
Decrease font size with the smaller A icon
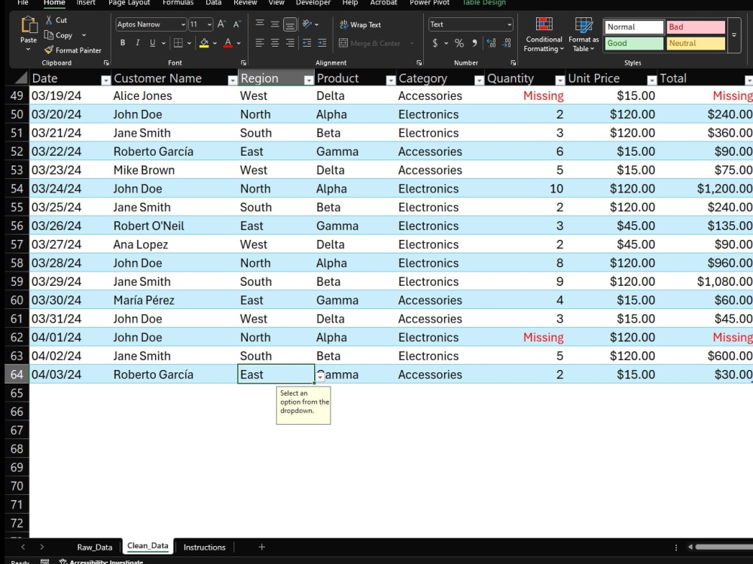pyautogui.click(x=236, y=24)
